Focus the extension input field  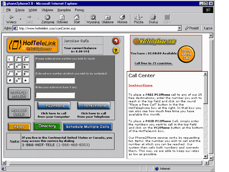pyautogui.click(x=55, y=95)
